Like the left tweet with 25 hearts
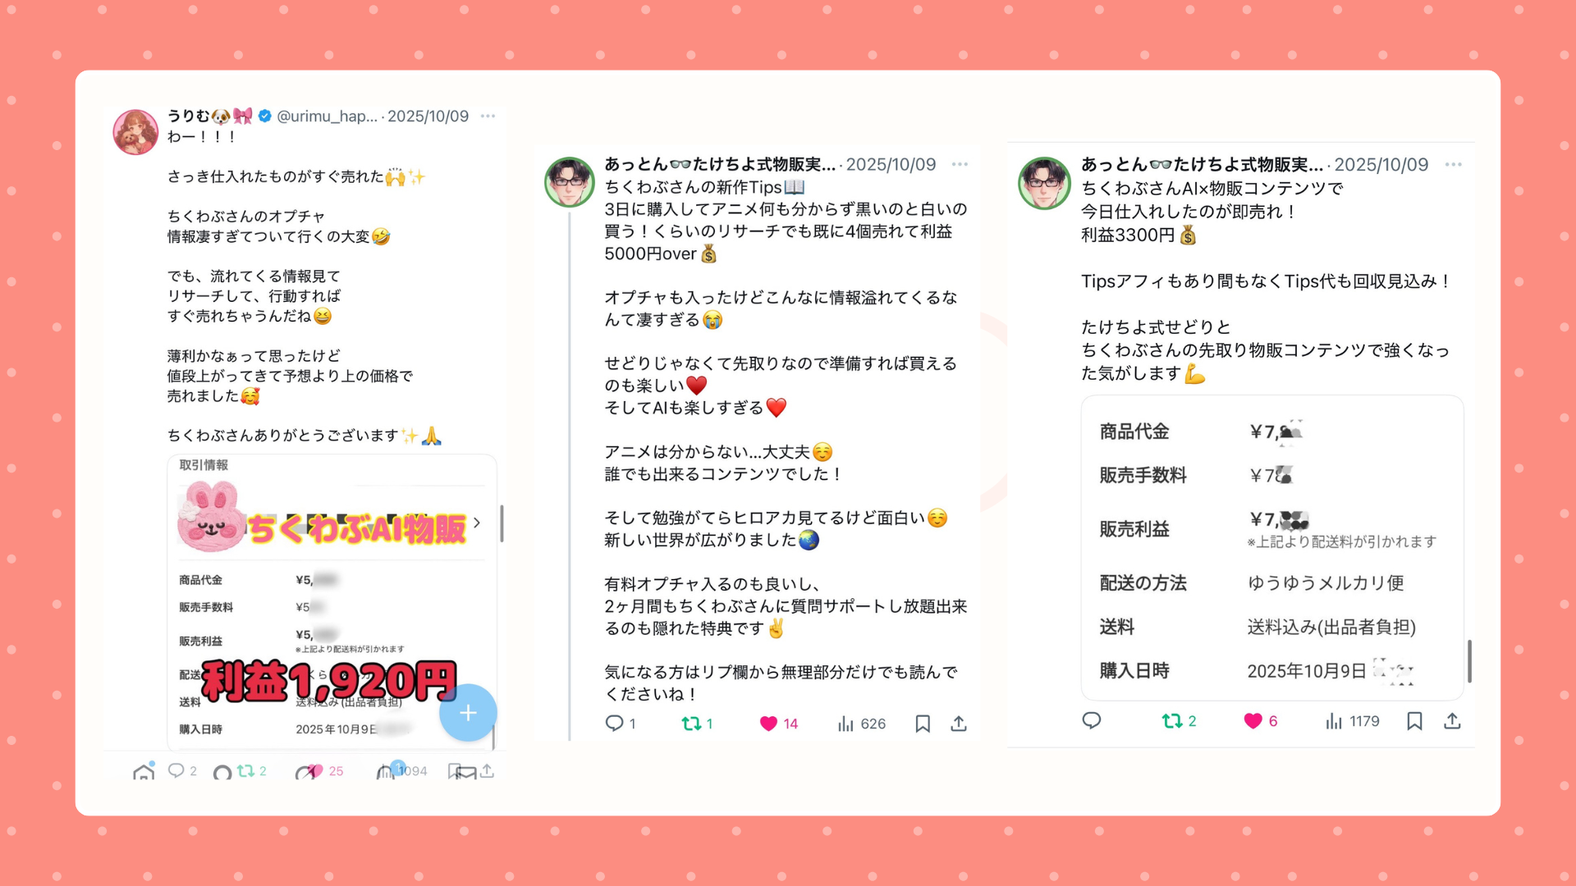 coord(325,771)
